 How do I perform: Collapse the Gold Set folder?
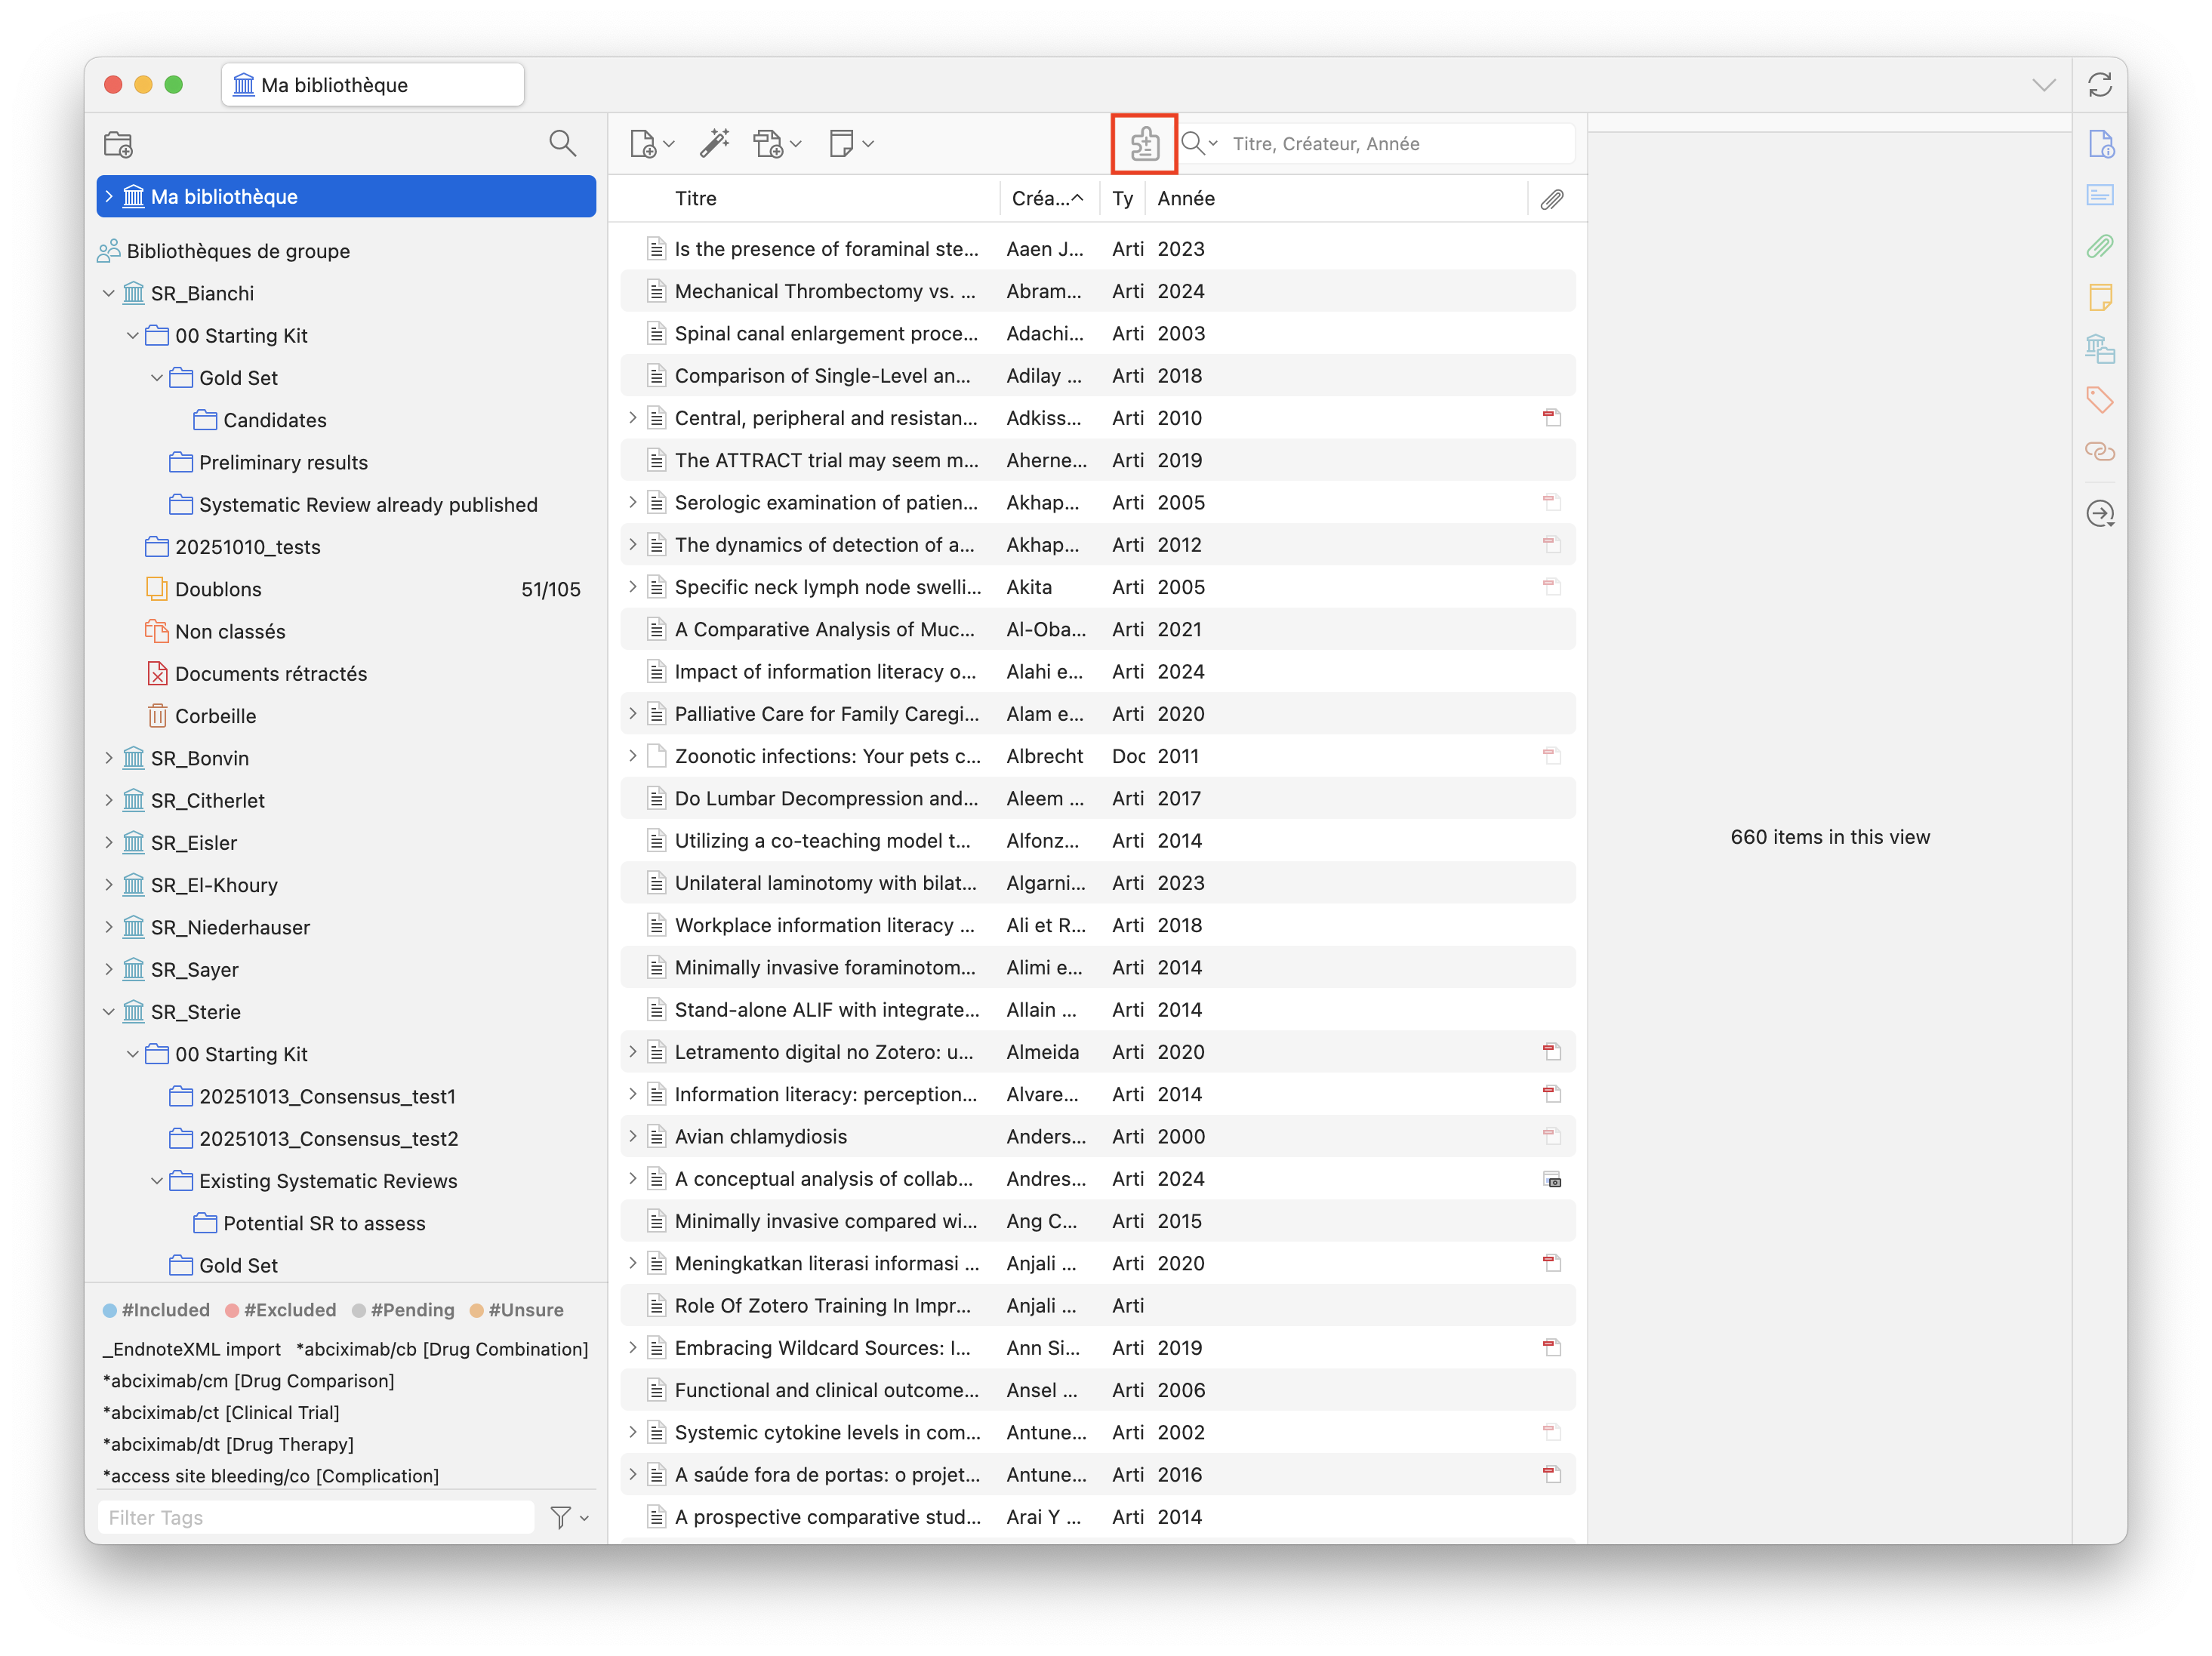(x=157, y=377)
